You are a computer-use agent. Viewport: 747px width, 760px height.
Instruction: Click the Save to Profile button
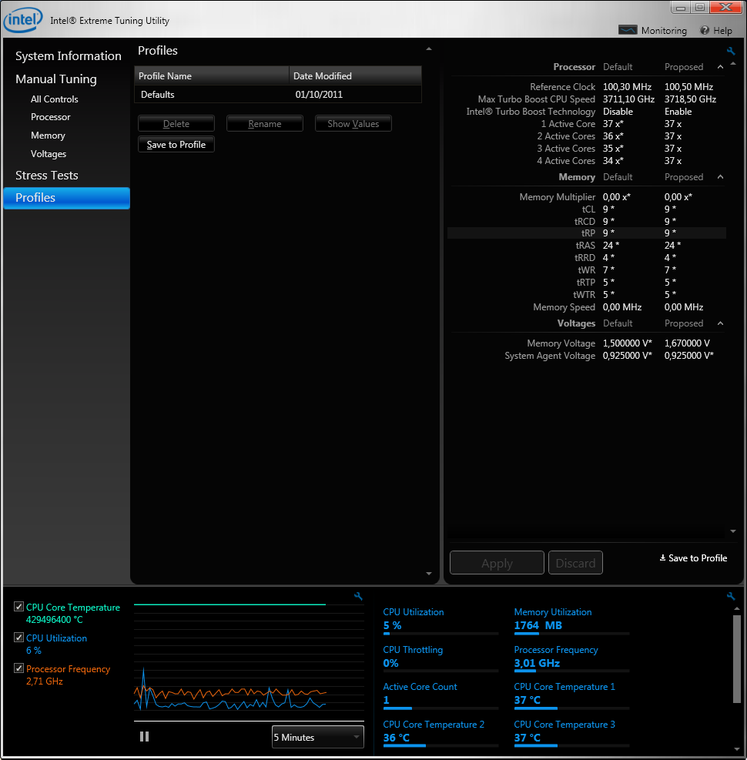[x=176, y=145]
